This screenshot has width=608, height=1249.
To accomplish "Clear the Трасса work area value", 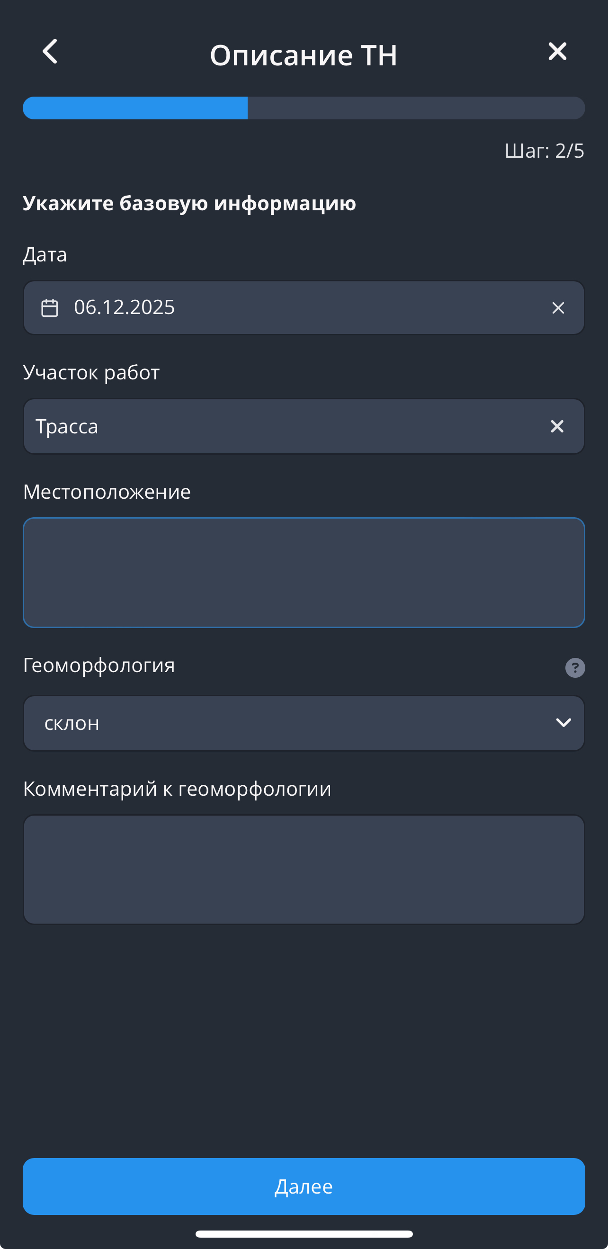I will pos(557,426).
